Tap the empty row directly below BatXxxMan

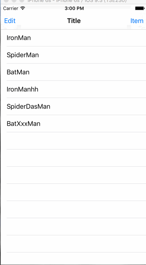pyautogui.click(x=73, y=141)
